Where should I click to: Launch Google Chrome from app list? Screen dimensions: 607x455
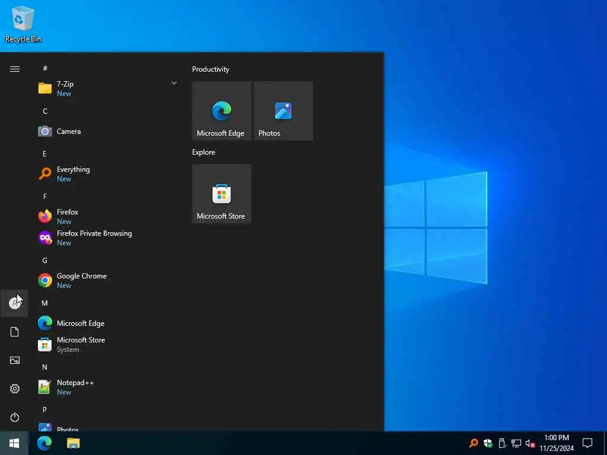coord(107,280)
